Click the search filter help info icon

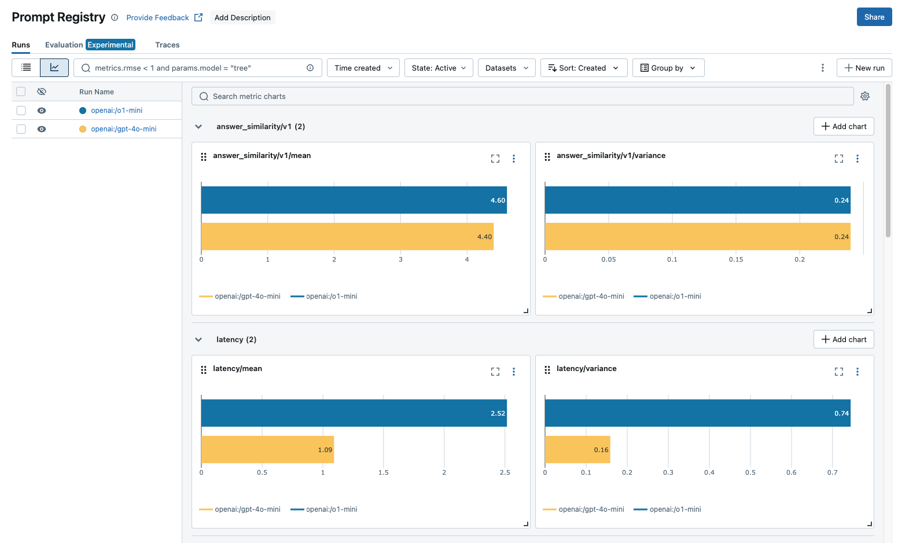click(x=310, y=68)
